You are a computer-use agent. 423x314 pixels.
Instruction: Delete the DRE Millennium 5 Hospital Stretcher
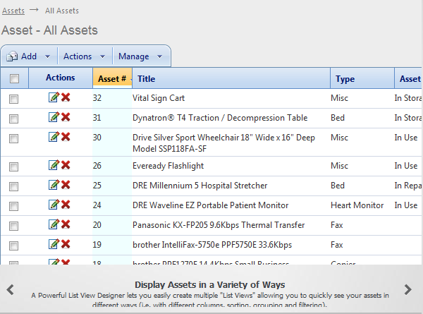(x=66, y=185)
